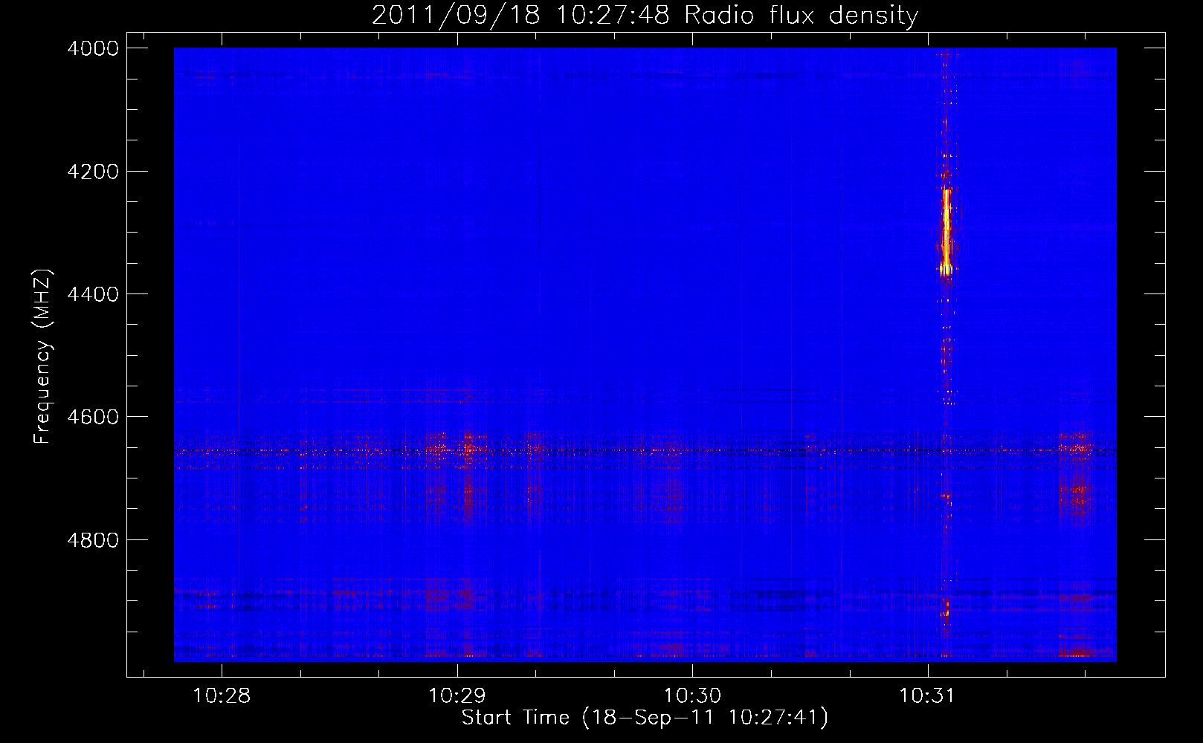Click the "Frequency (MHZ)" axis label
This screenshot has width=1203, height=743.
[42, 357]
